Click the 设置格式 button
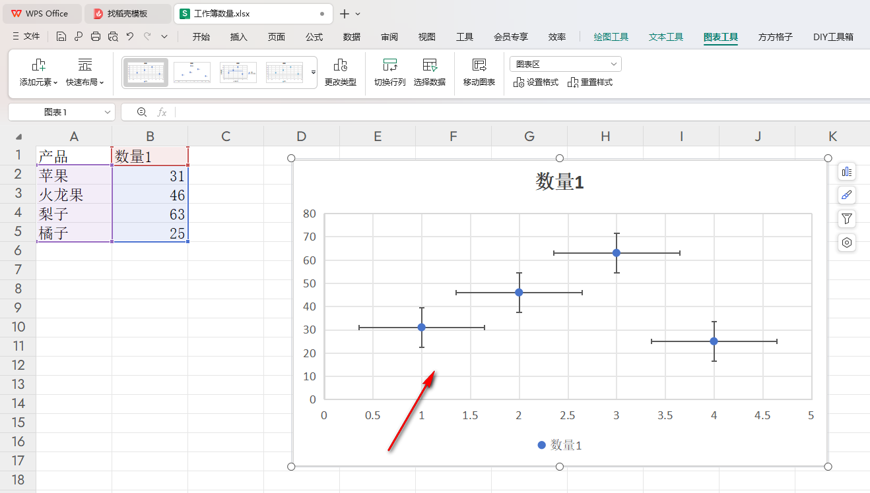870x493 pixels. [536, 82]
